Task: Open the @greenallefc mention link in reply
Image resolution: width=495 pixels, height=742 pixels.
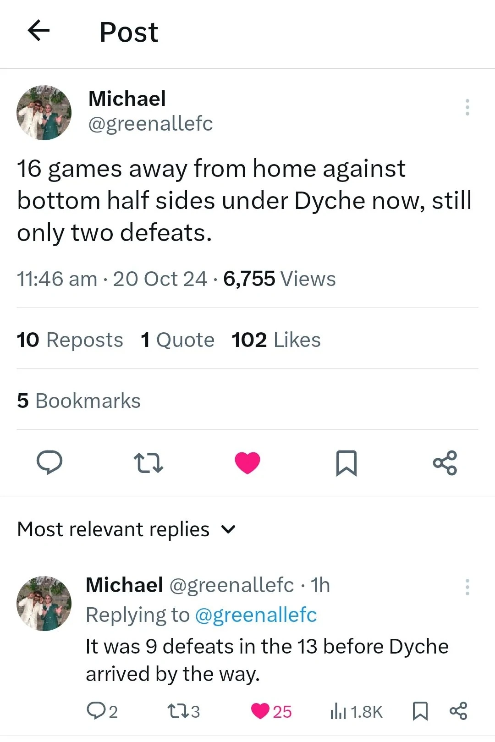Action: 256,615
